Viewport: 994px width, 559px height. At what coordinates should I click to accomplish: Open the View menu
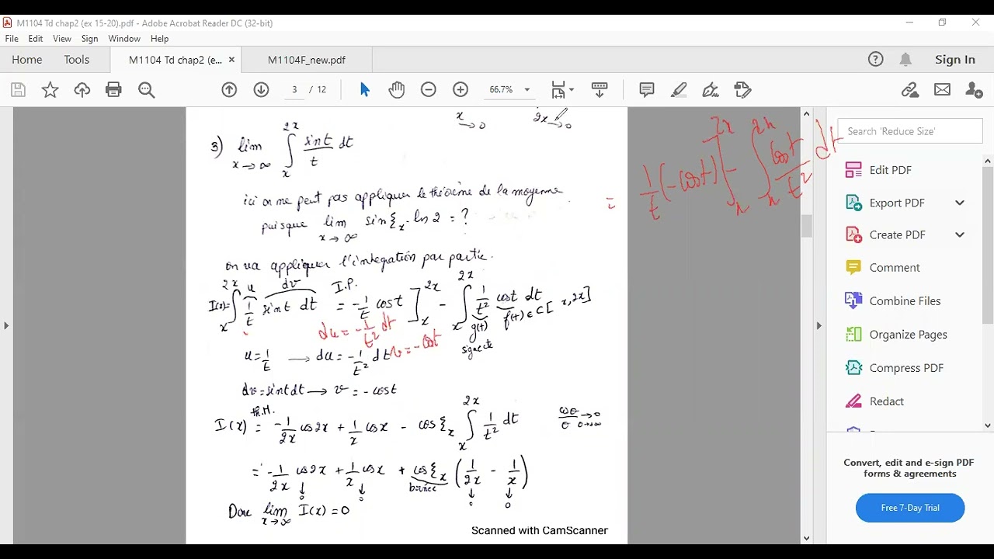62,39
